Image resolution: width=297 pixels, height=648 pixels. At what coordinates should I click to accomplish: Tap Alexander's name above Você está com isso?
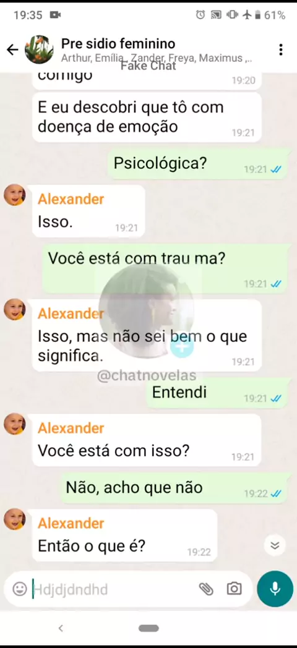71,428
